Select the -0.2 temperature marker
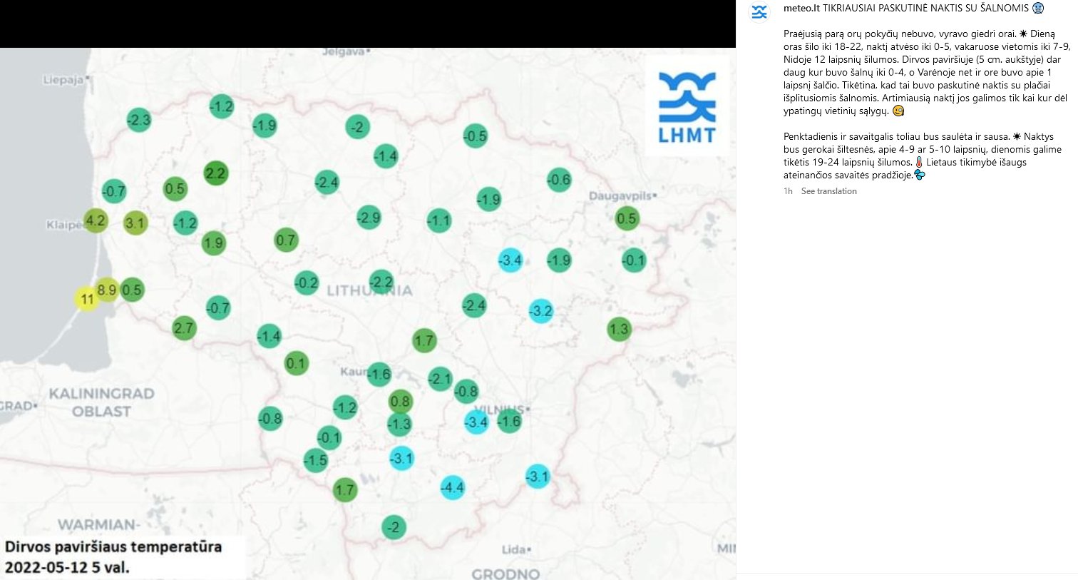This screenshot has width=1078, height=580. coord(307,283)
